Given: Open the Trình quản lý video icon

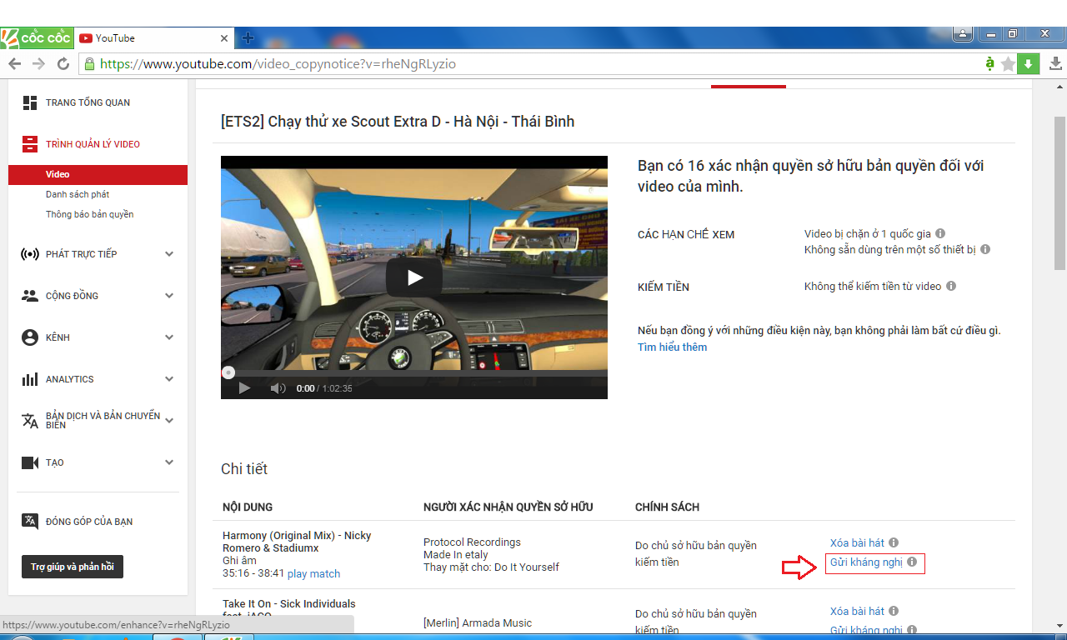Looking at the screenshot, I should pyautogui.click(x=30, y=144).
